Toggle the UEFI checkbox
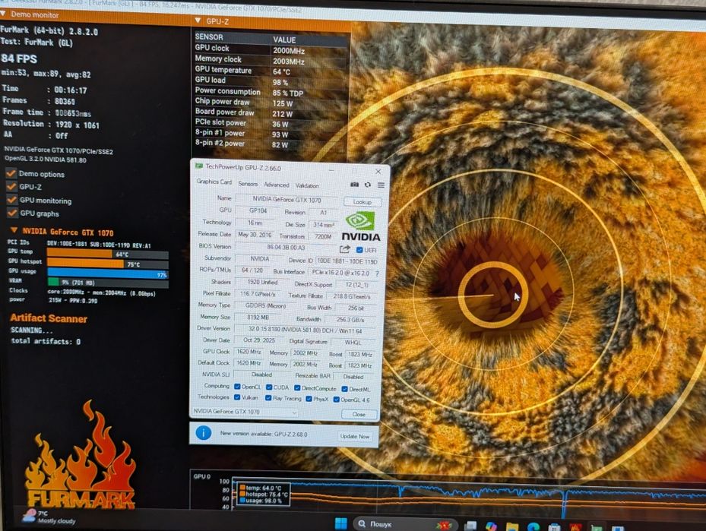The image size is (706, 531). click(x=359, y=250)
